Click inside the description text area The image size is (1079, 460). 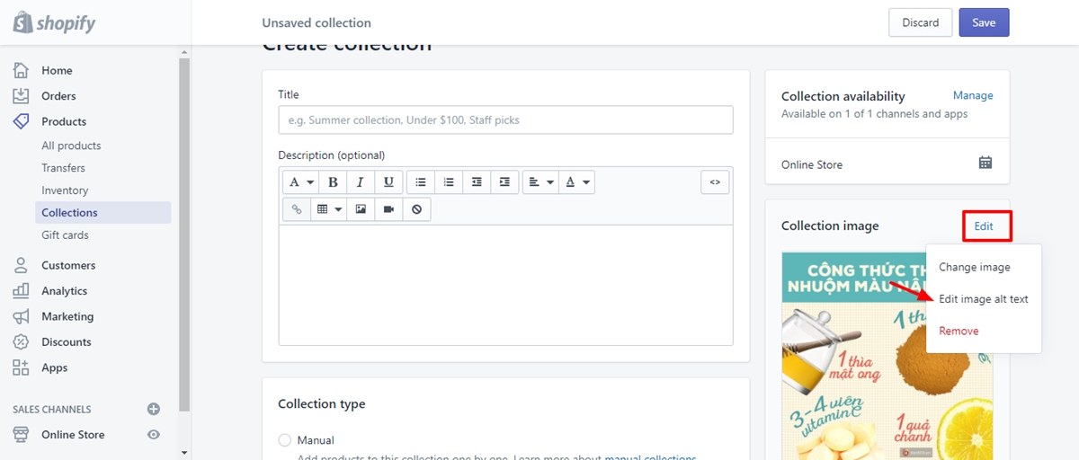point(505,285)
